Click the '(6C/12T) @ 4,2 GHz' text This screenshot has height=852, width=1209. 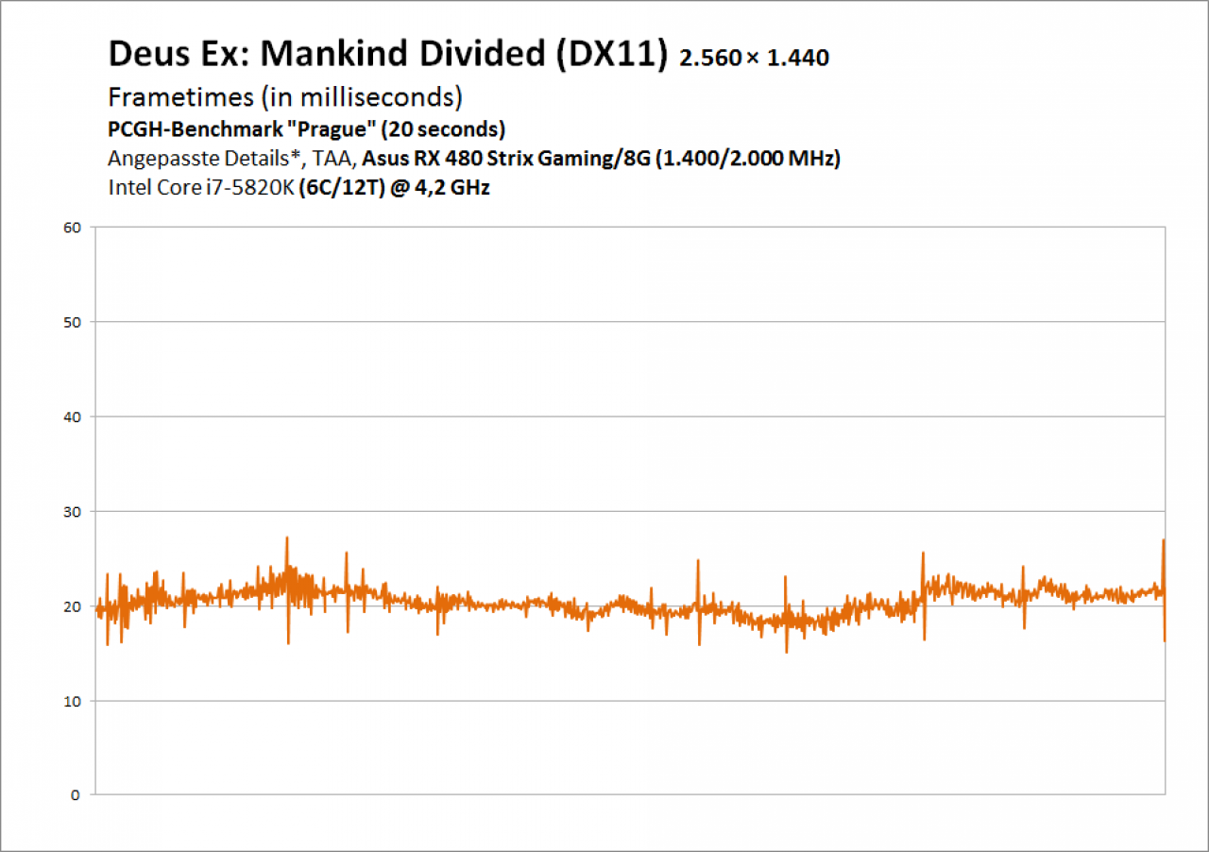(396, 188)
